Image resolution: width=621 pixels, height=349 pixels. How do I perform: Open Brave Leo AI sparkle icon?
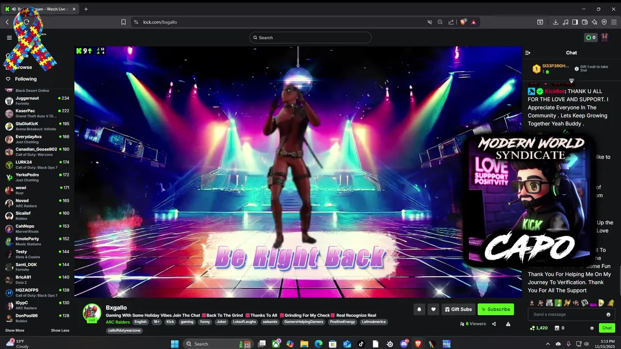[594, 22]
